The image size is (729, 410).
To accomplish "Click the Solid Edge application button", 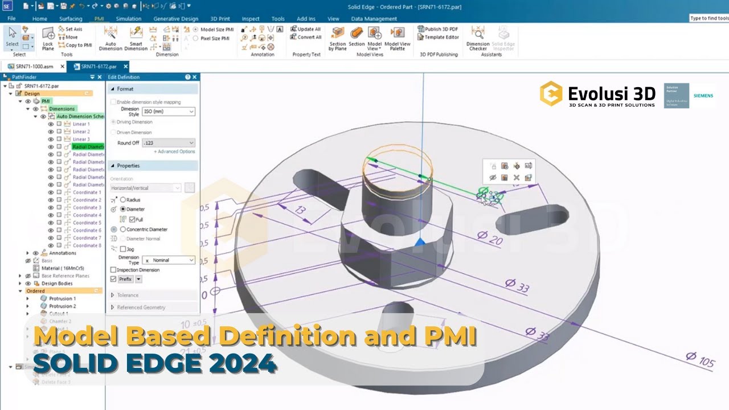I will (8, 6).
